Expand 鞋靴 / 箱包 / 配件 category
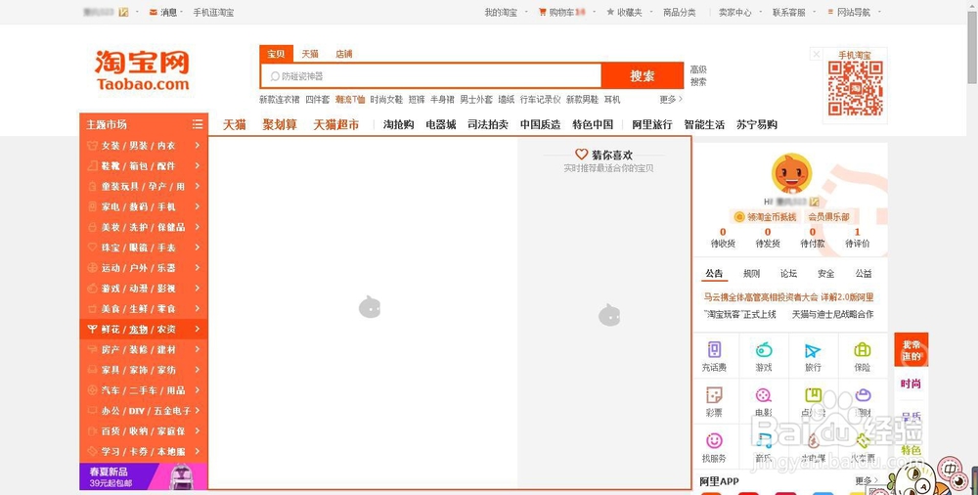978x495 pixels. click(144, 166)
